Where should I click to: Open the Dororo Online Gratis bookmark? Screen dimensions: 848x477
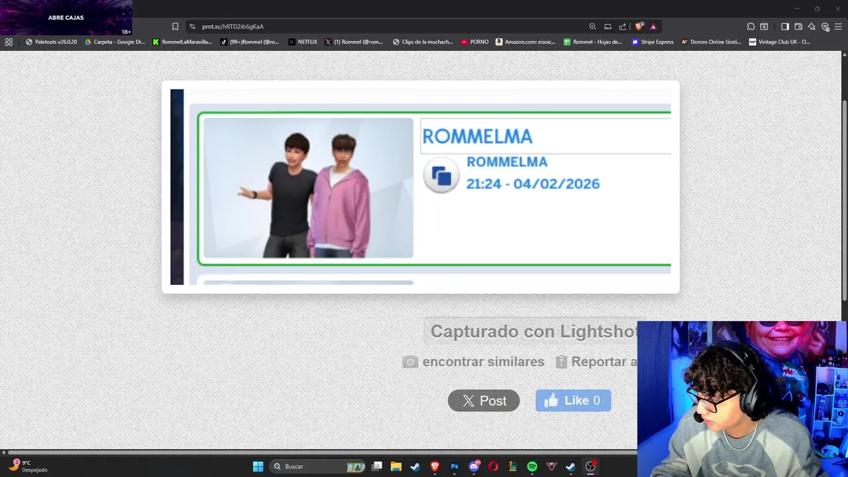coord(711,42)
